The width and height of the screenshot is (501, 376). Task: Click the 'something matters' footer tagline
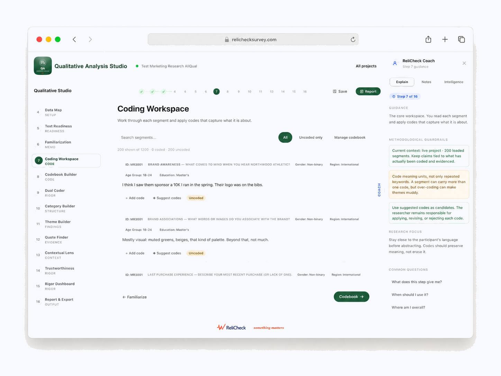pos(268,328)
